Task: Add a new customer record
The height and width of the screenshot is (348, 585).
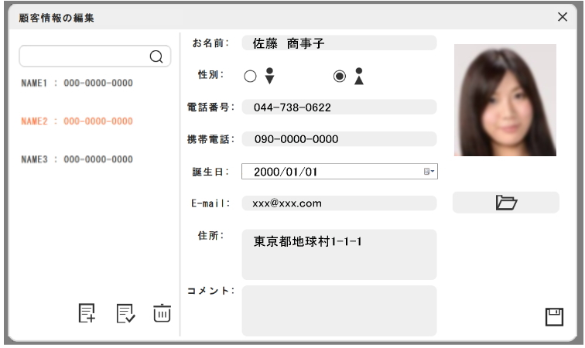Action: pyautogui.click(x=88, y=313)
